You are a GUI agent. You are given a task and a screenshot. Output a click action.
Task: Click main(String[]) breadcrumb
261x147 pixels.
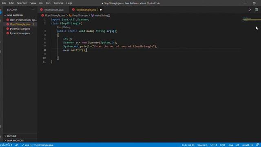(x=102, y=16)
